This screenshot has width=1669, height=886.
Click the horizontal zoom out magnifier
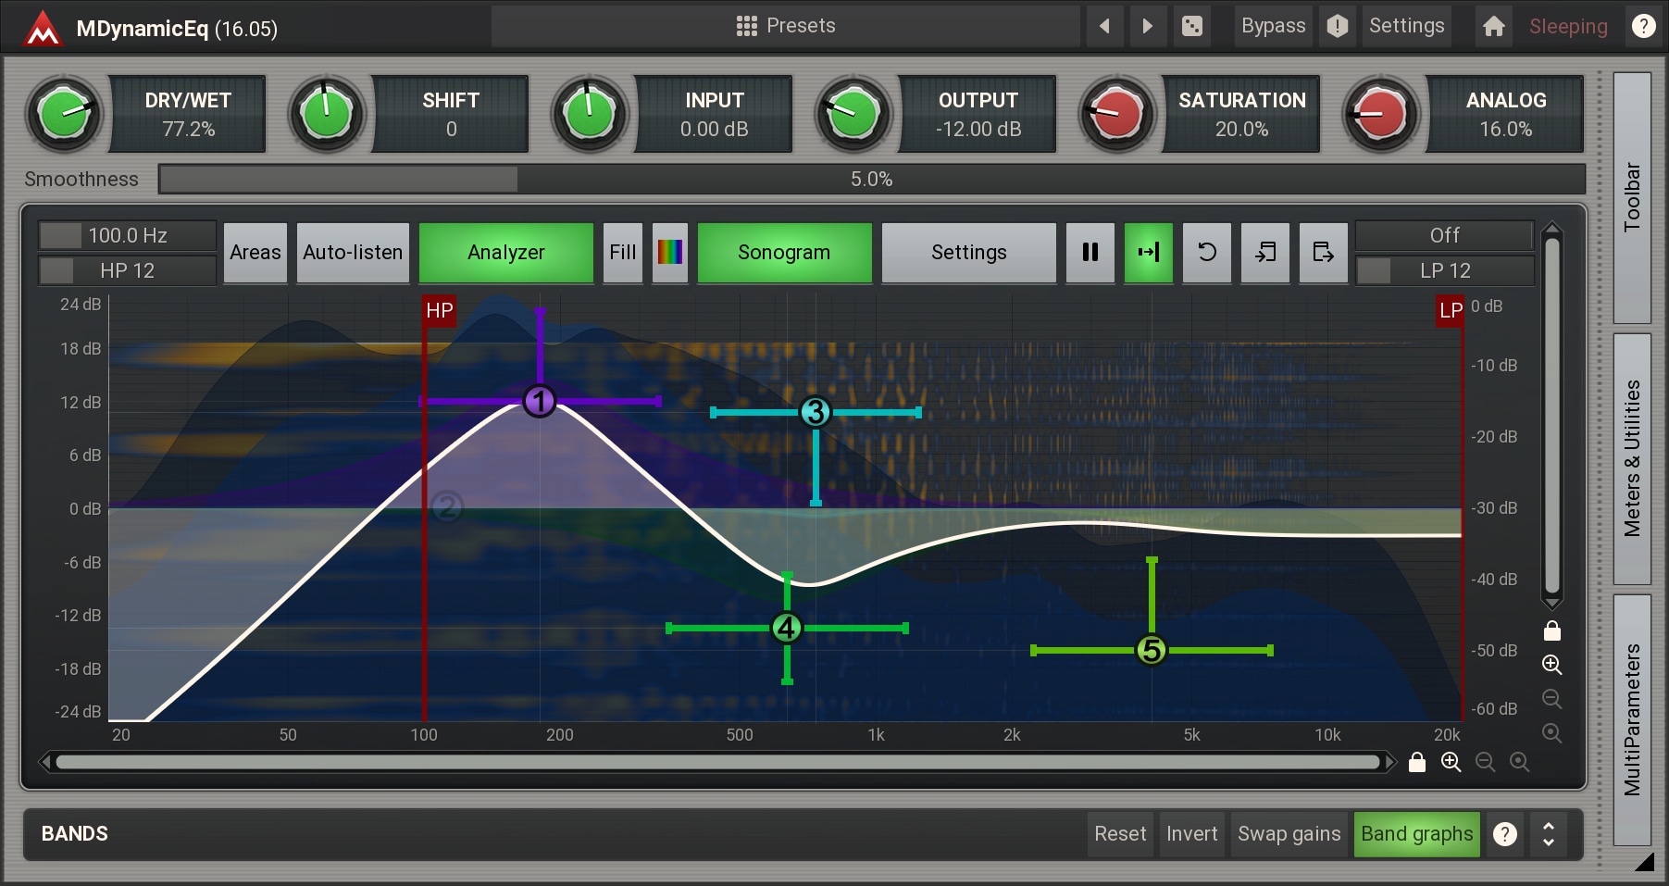click(1486, 762)
